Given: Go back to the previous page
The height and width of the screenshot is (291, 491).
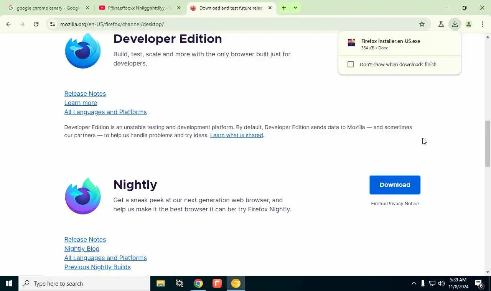Looking at the screenshot, I should click(x=8, y=24).
